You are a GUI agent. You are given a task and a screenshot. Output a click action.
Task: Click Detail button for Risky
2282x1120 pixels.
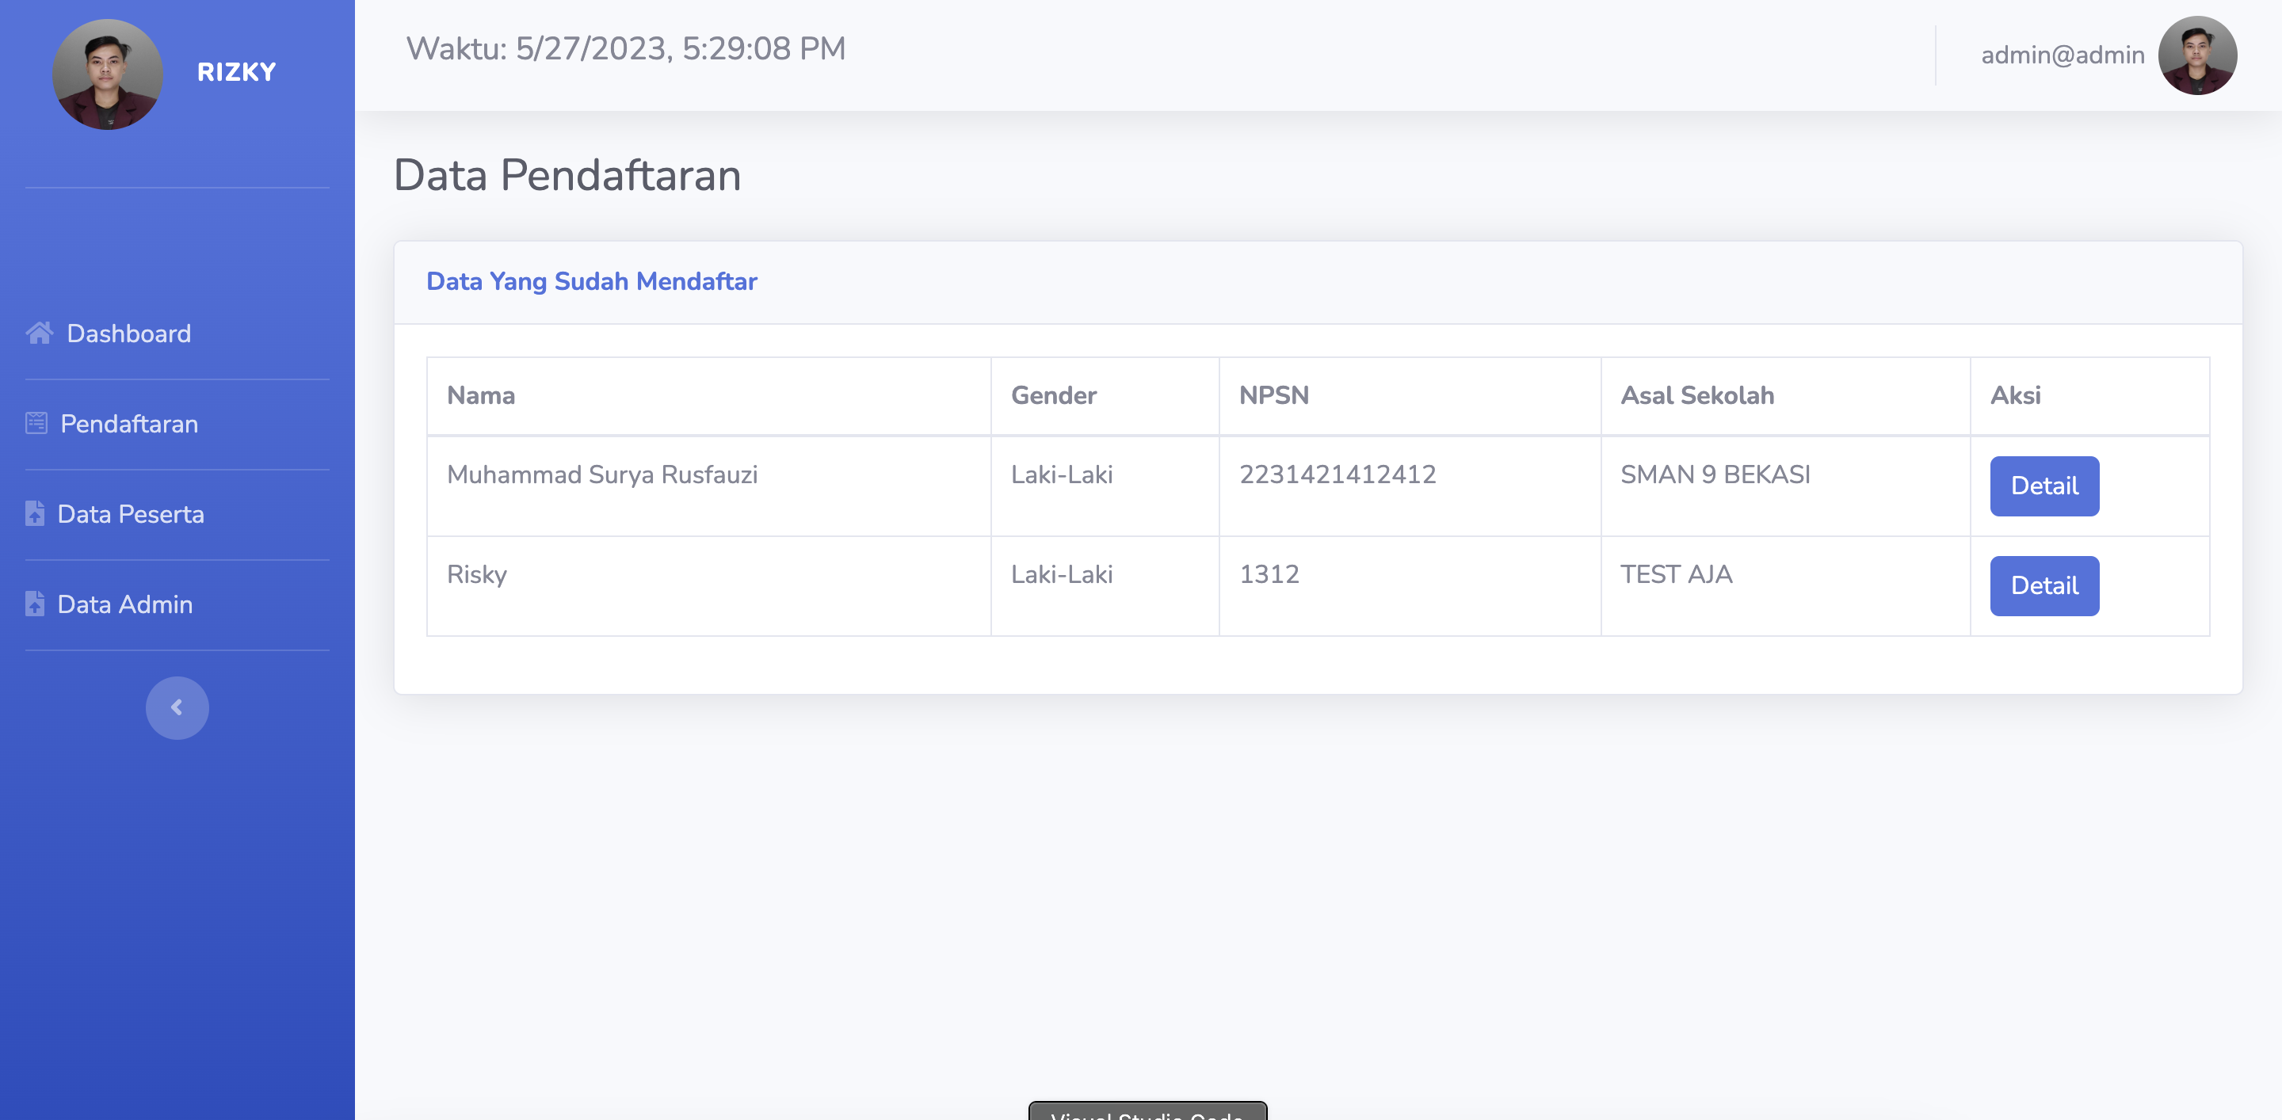(x=2043, y=585)
